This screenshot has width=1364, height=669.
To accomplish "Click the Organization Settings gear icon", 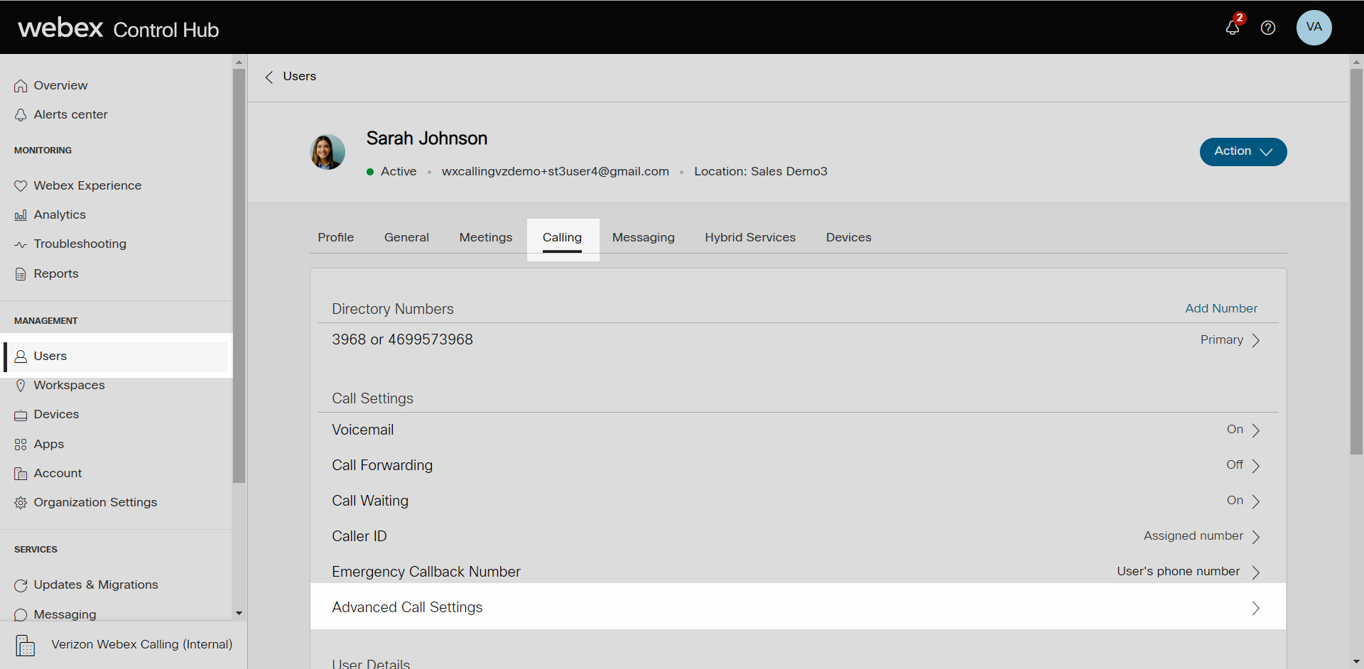I will pos(21,503).
